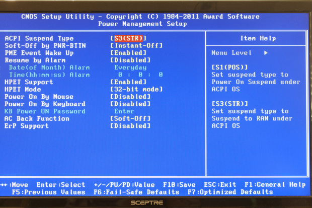Click the F1:General Help footer shortcut
This screenshot has height=208, width=312.
pos(275,185)
